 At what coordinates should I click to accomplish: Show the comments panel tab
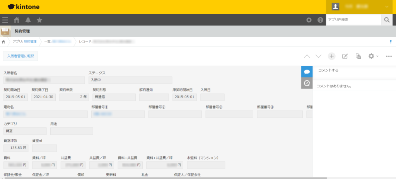(307, 72)
